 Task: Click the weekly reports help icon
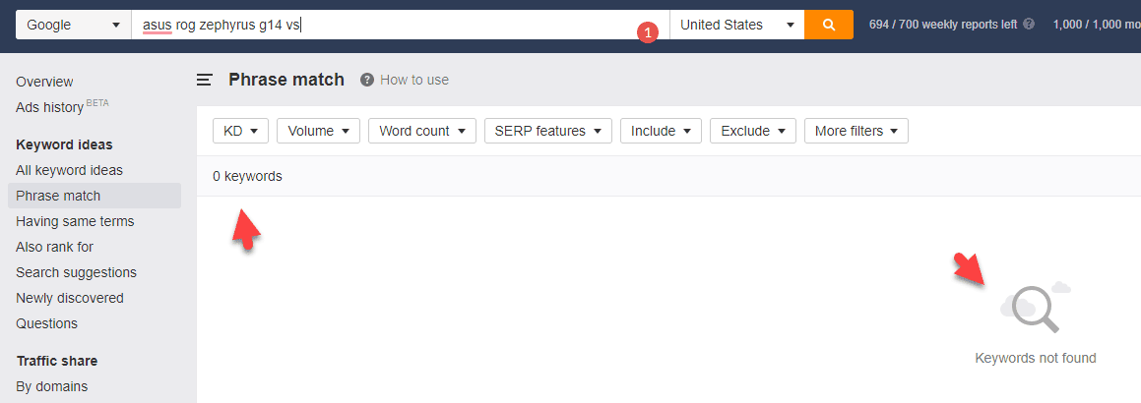[x=1028, y=24]
